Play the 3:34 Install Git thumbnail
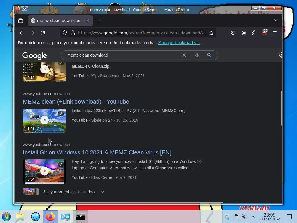Viewport: 297px width, 223px height. 44,171
